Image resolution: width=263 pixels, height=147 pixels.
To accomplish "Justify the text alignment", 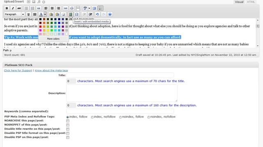I will click(35, 14).
